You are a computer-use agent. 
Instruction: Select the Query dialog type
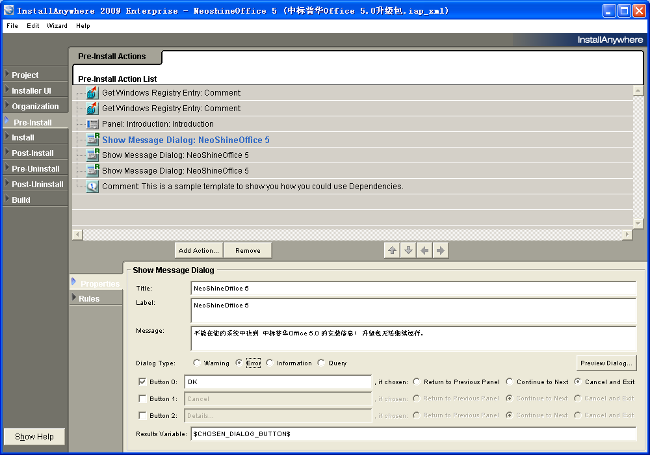pyautogui.click(x=321, y=363)
